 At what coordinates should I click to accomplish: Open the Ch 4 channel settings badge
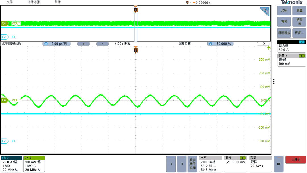point(34,164)
